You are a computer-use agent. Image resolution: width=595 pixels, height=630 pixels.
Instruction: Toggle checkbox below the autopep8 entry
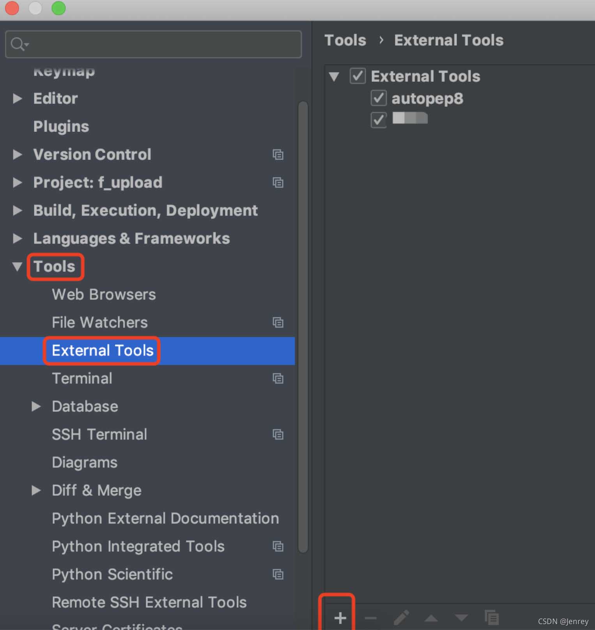click(x=378, y=120)
